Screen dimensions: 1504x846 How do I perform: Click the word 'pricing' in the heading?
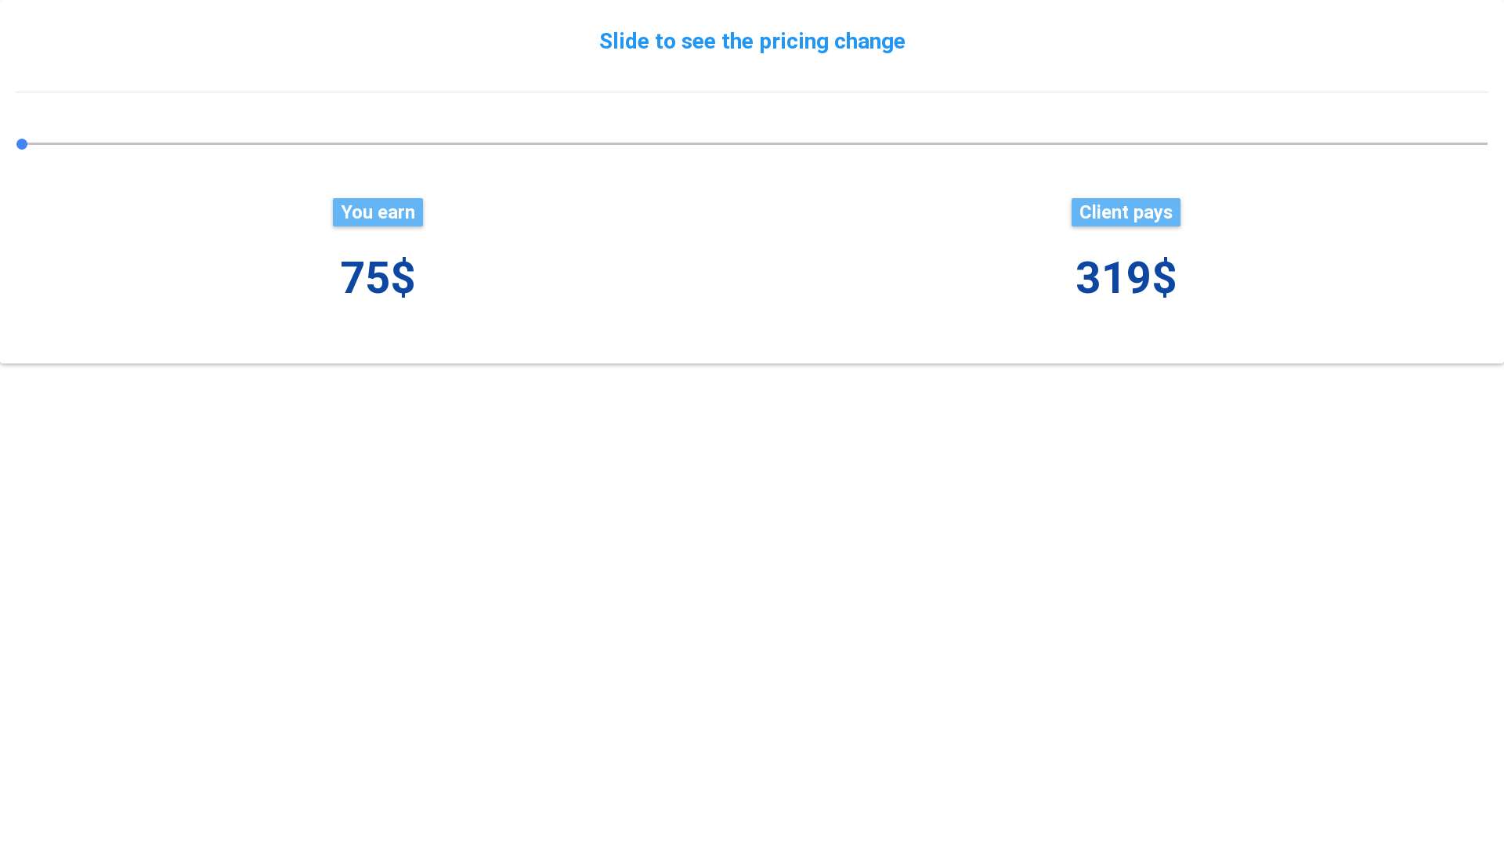pos(794,42)
